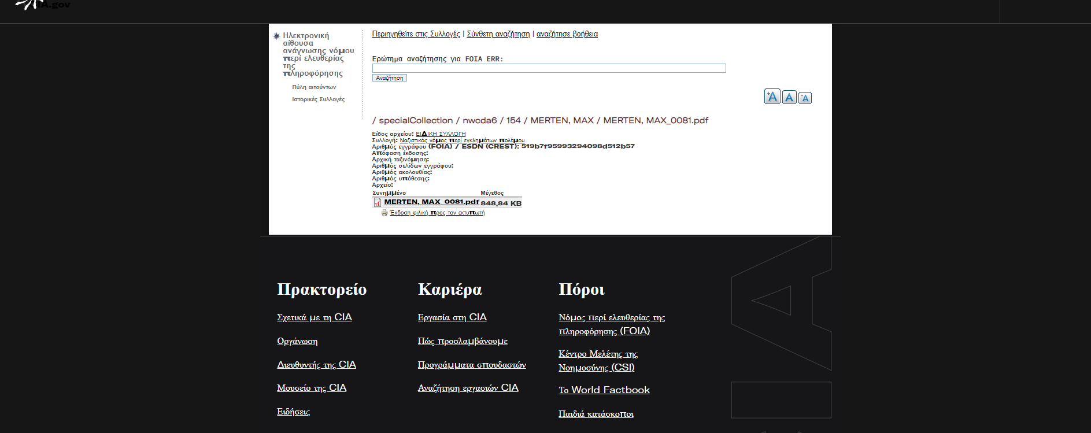Image resolution: width=1091 pixels, height=433 pixels.
Task: Click the Μέγεθος column header
Action: pos(492,193)
